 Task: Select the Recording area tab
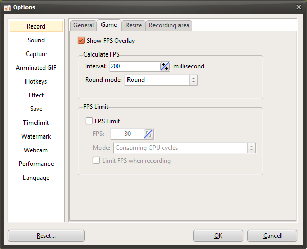pos(169,25)
